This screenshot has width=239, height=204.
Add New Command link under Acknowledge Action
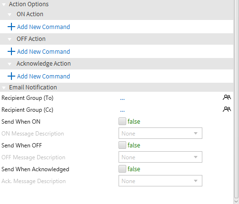(43, 76)
